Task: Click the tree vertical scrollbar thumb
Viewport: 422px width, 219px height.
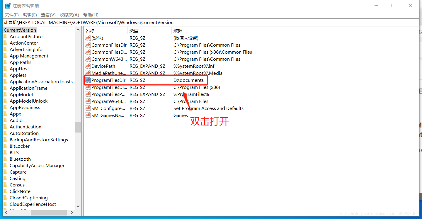Action: coord(78,127)
